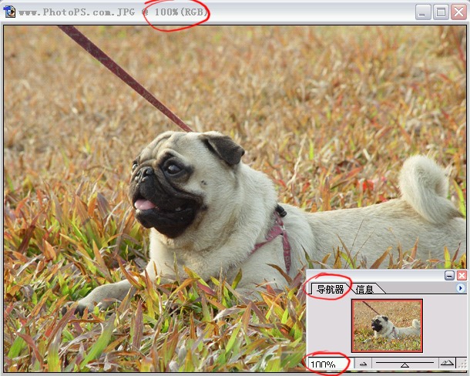The width and height of the screenshot is (470, 376).
Task: Switch to the 信息 tab
Action: pos(364,290)
